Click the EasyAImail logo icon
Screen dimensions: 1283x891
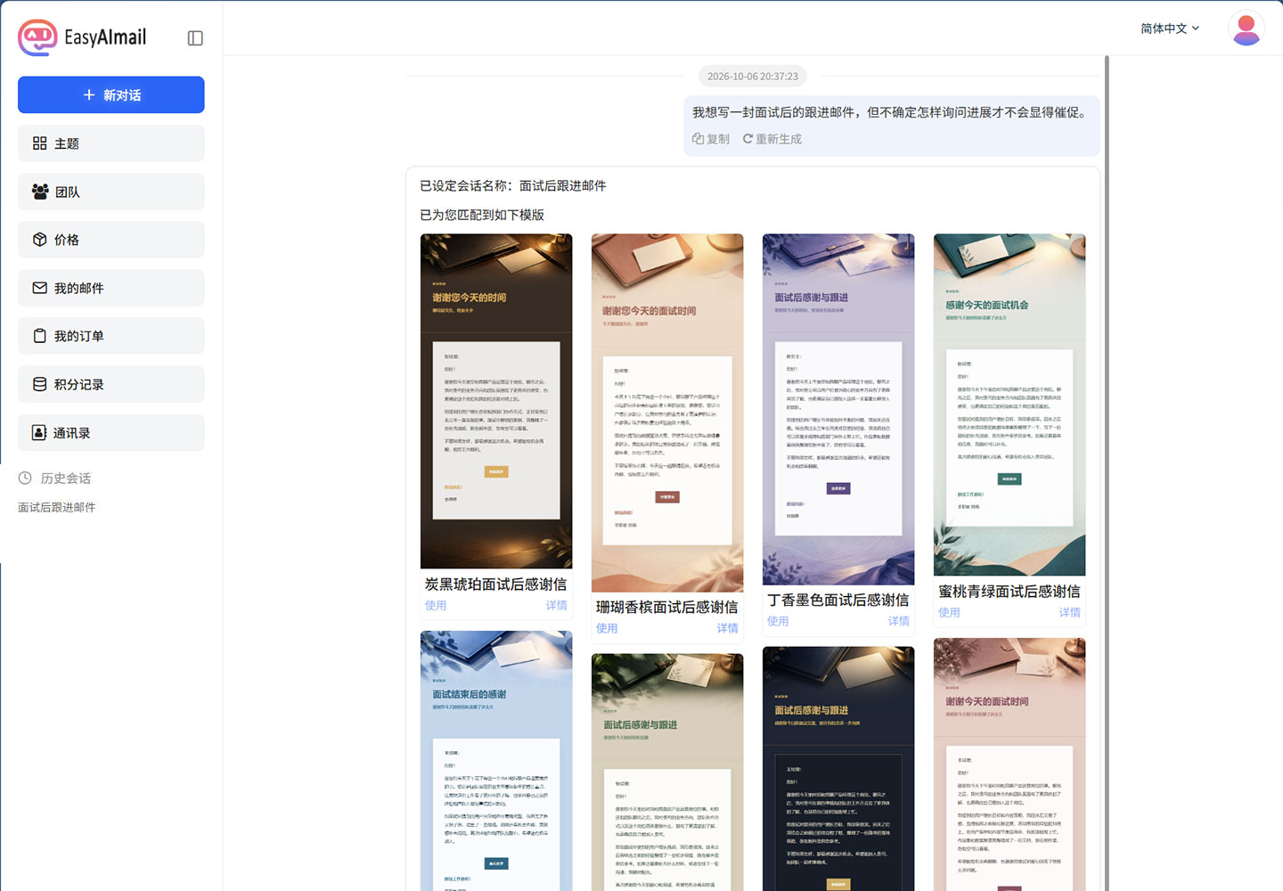pos(37,37)
